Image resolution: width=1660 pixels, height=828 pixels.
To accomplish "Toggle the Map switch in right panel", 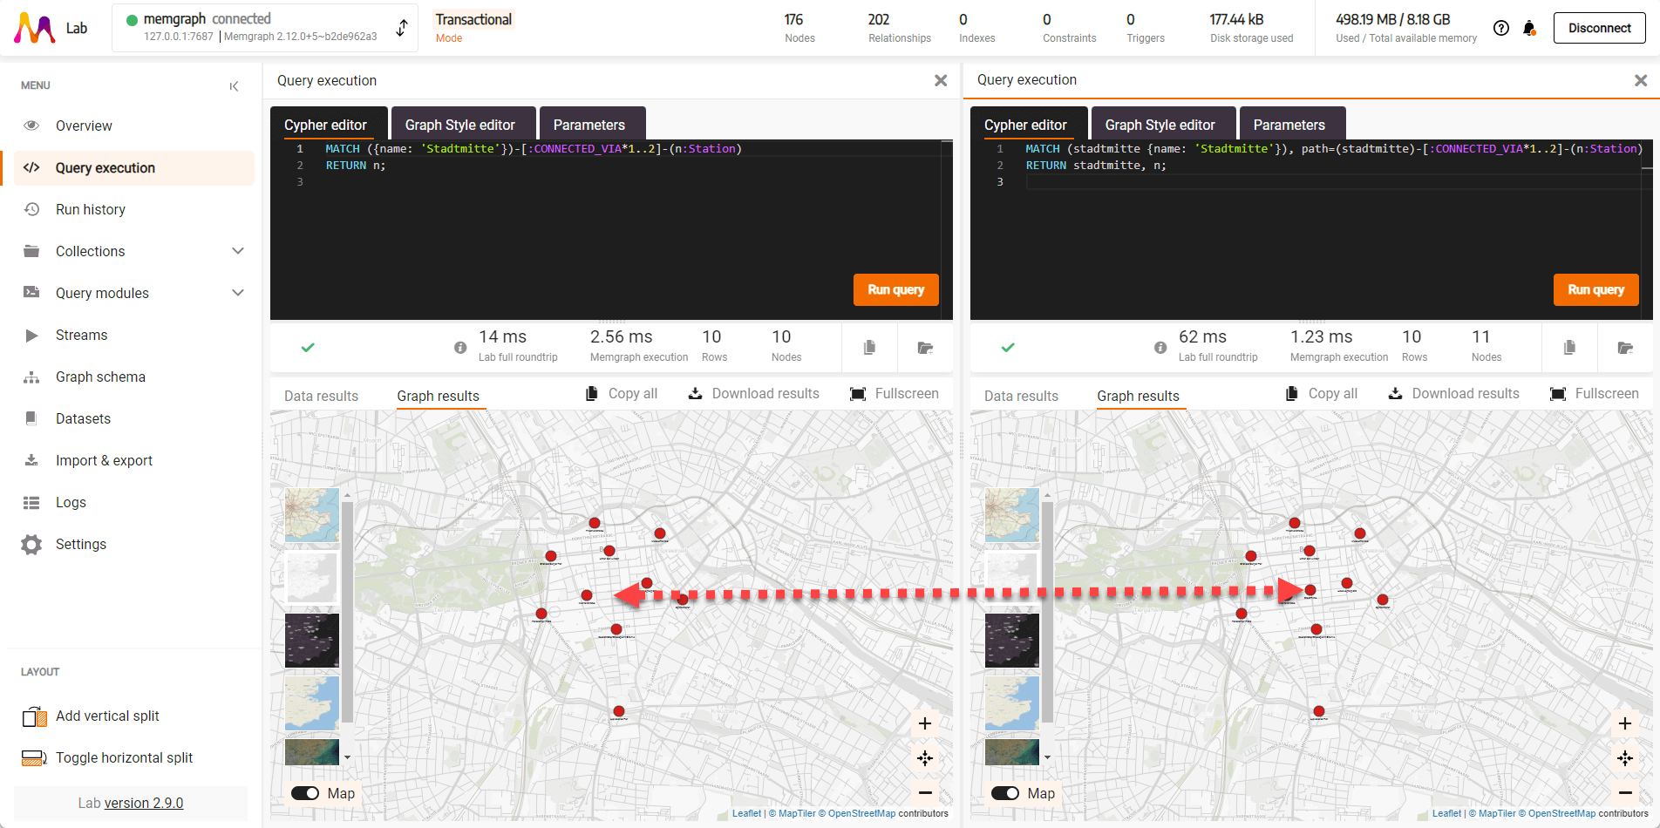I will tap(1005, 793).
